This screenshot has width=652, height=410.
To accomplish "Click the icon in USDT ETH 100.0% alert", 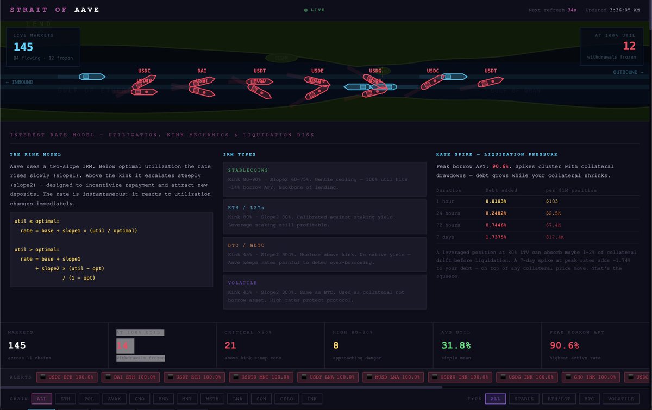I will pyautogui.click(x=171, y=377).
